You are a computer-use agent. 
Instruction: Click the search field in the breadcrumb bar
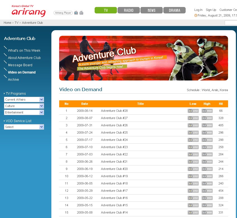(231, 23)
